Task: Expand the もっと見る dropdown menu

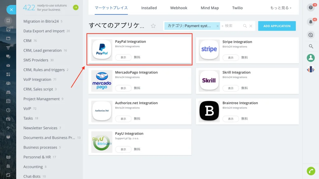Action: click(x=281, y=8)
